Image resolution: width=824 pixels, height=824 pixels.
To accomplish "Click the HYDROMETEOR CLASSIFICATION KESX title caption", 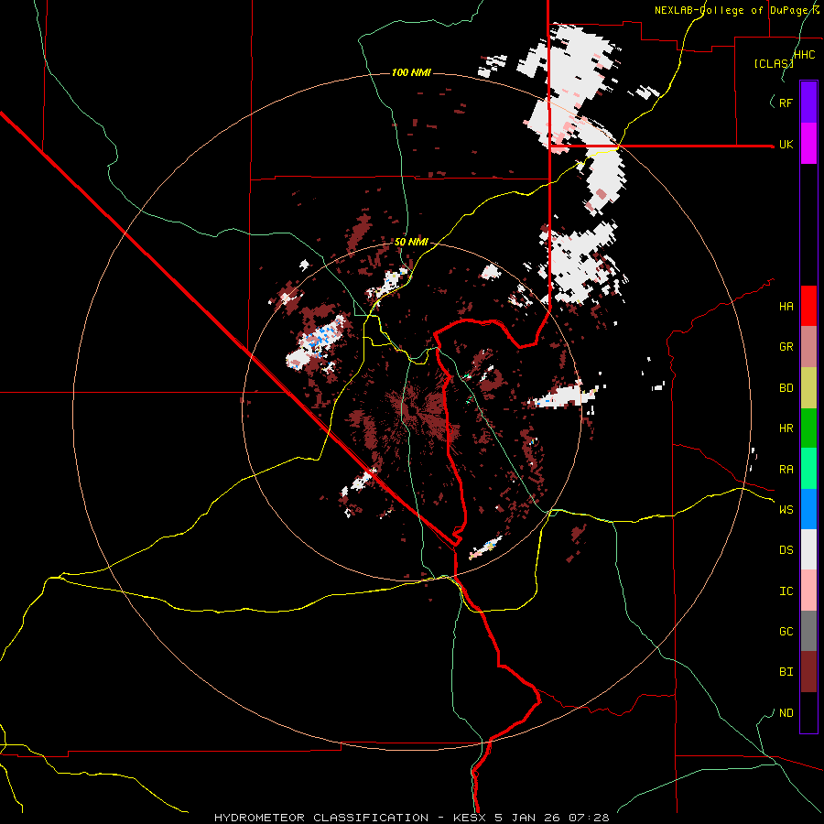I will tap(412, 818).
